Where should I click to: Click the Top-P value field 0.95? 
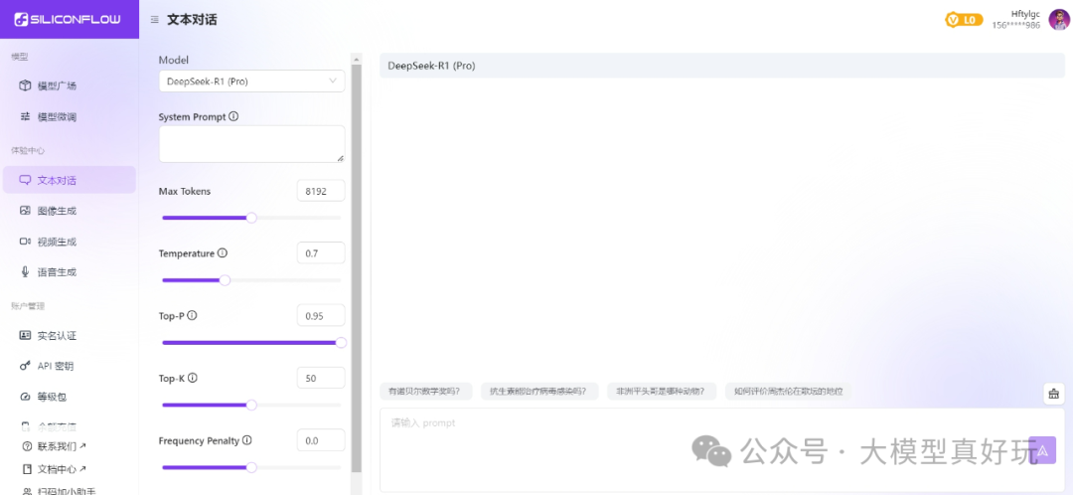(321, 316)
